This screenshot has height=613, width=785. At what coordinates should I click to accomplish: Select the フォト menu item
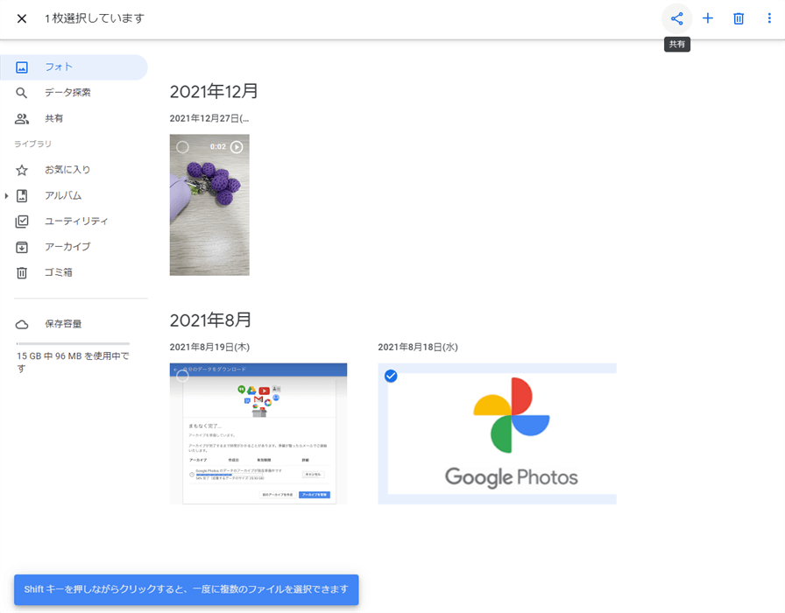click(x=74, y=67)
